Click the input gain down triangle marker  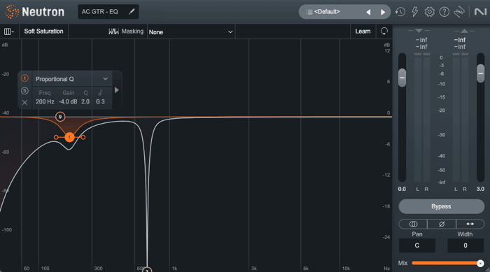pos(419,31)
